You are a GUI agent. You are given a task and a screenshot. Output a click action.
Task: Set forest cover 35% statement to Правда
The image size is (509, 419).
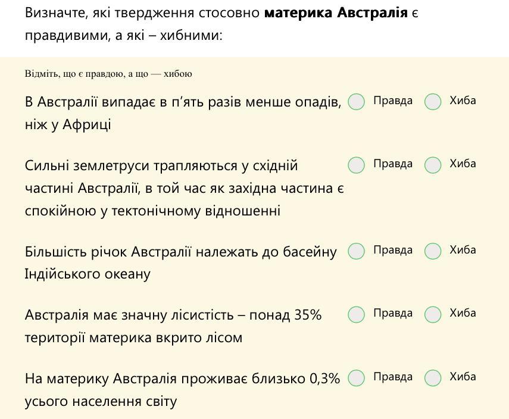point(356,314)
